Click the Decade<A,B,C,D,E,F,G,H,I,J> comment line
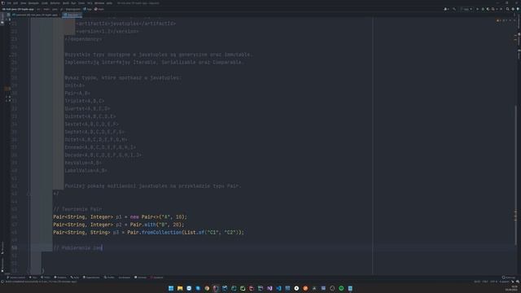Image resolution: width=521 pixels, height=293 pixels. [103, 155]
